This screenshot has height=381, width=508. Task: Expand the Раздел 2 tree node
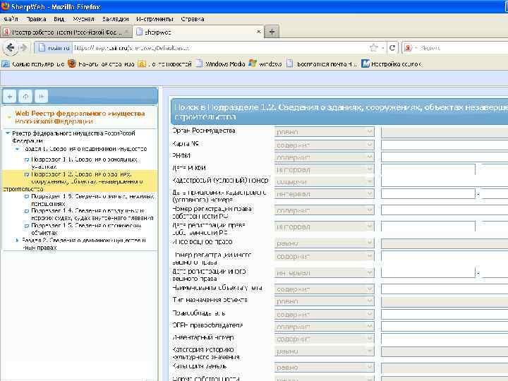pyautogui.click(x=17, y=240)
